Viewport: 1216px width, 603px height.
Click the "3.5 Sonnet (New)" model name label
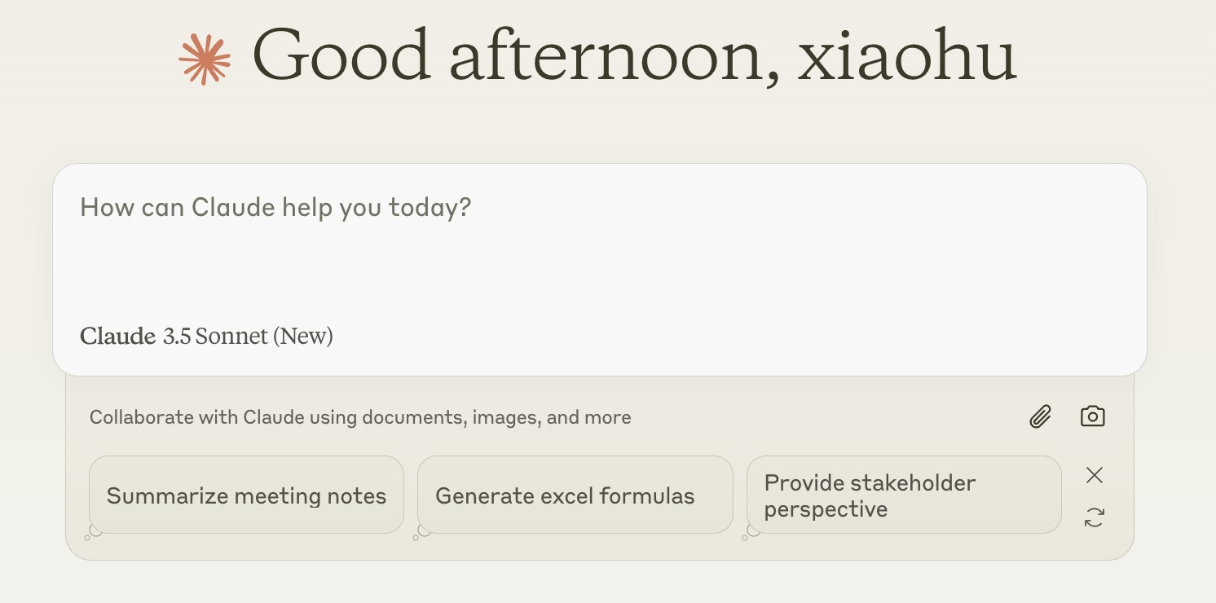248,337
